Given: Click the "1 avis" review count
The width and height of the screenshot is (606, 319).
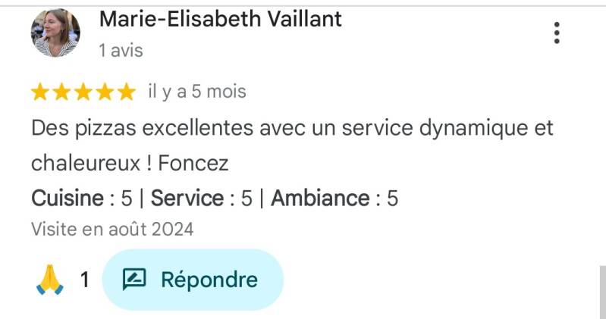Looking at the screenshot, I should pos(121,51).
